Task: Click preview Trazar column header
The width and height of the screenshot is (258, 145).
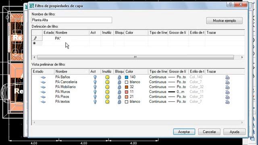Action: (x=225, y=72)
